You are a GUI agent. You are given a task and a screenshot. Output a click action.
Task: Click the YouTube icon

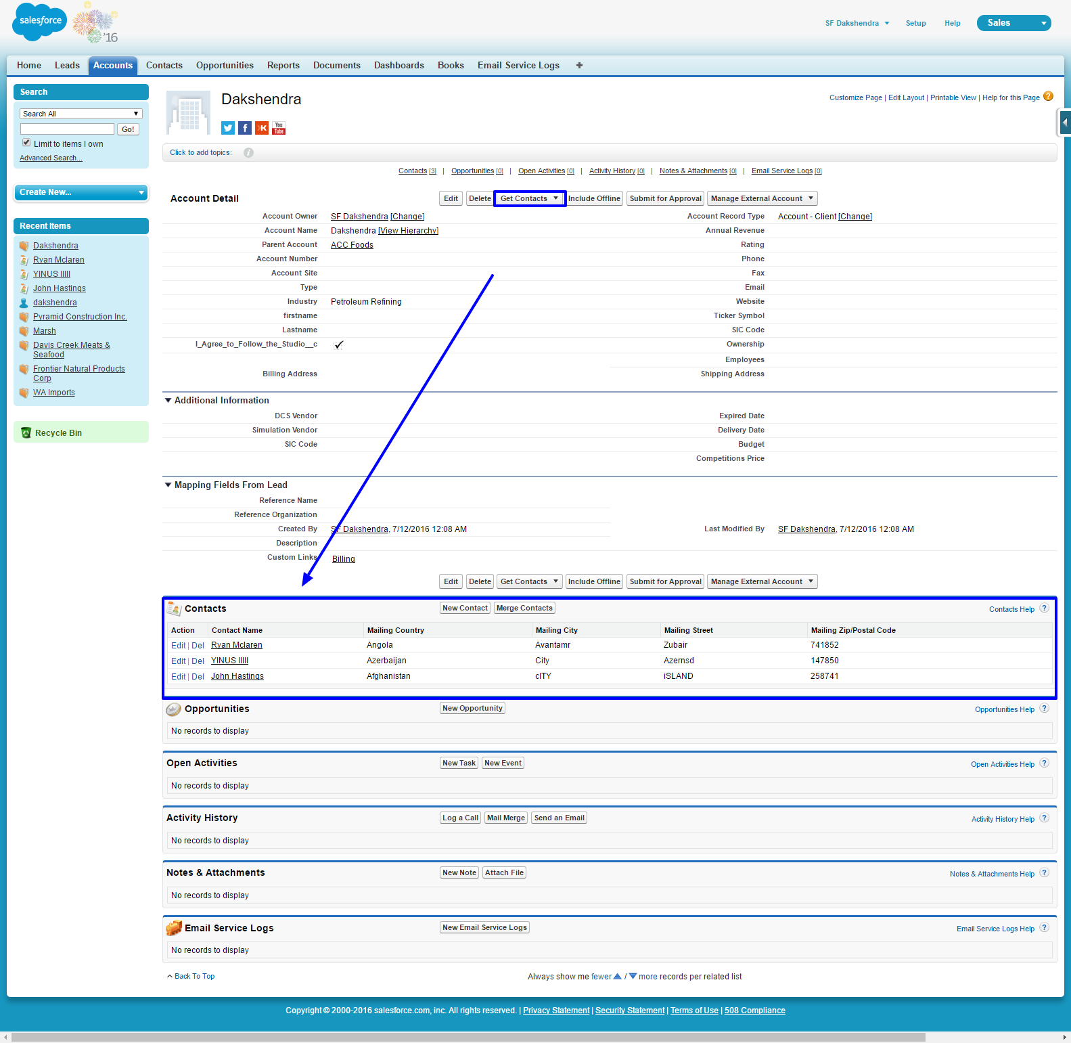pyautogui.click(x=279, y=128)
